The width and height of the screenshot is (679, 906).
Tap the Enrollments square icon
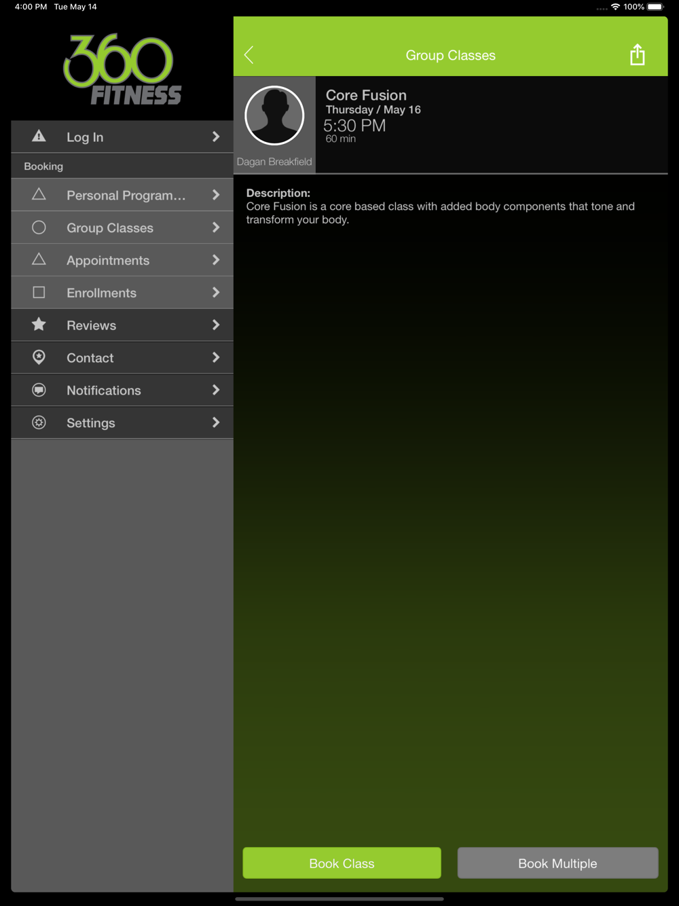(39, 292)
